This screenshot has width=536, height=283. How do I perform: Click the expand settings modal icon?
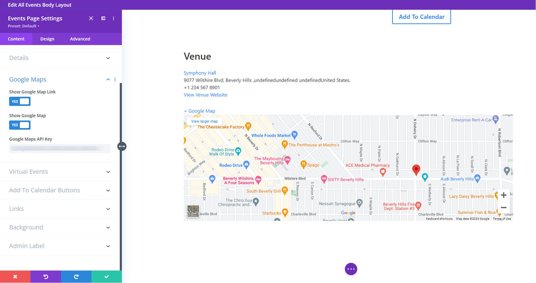pyautogui.click(x=91, y=18)
